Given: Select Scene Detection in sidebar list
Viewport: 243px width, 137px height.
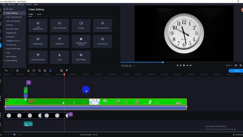Looking at the screenshot, I should coord(13,49).
